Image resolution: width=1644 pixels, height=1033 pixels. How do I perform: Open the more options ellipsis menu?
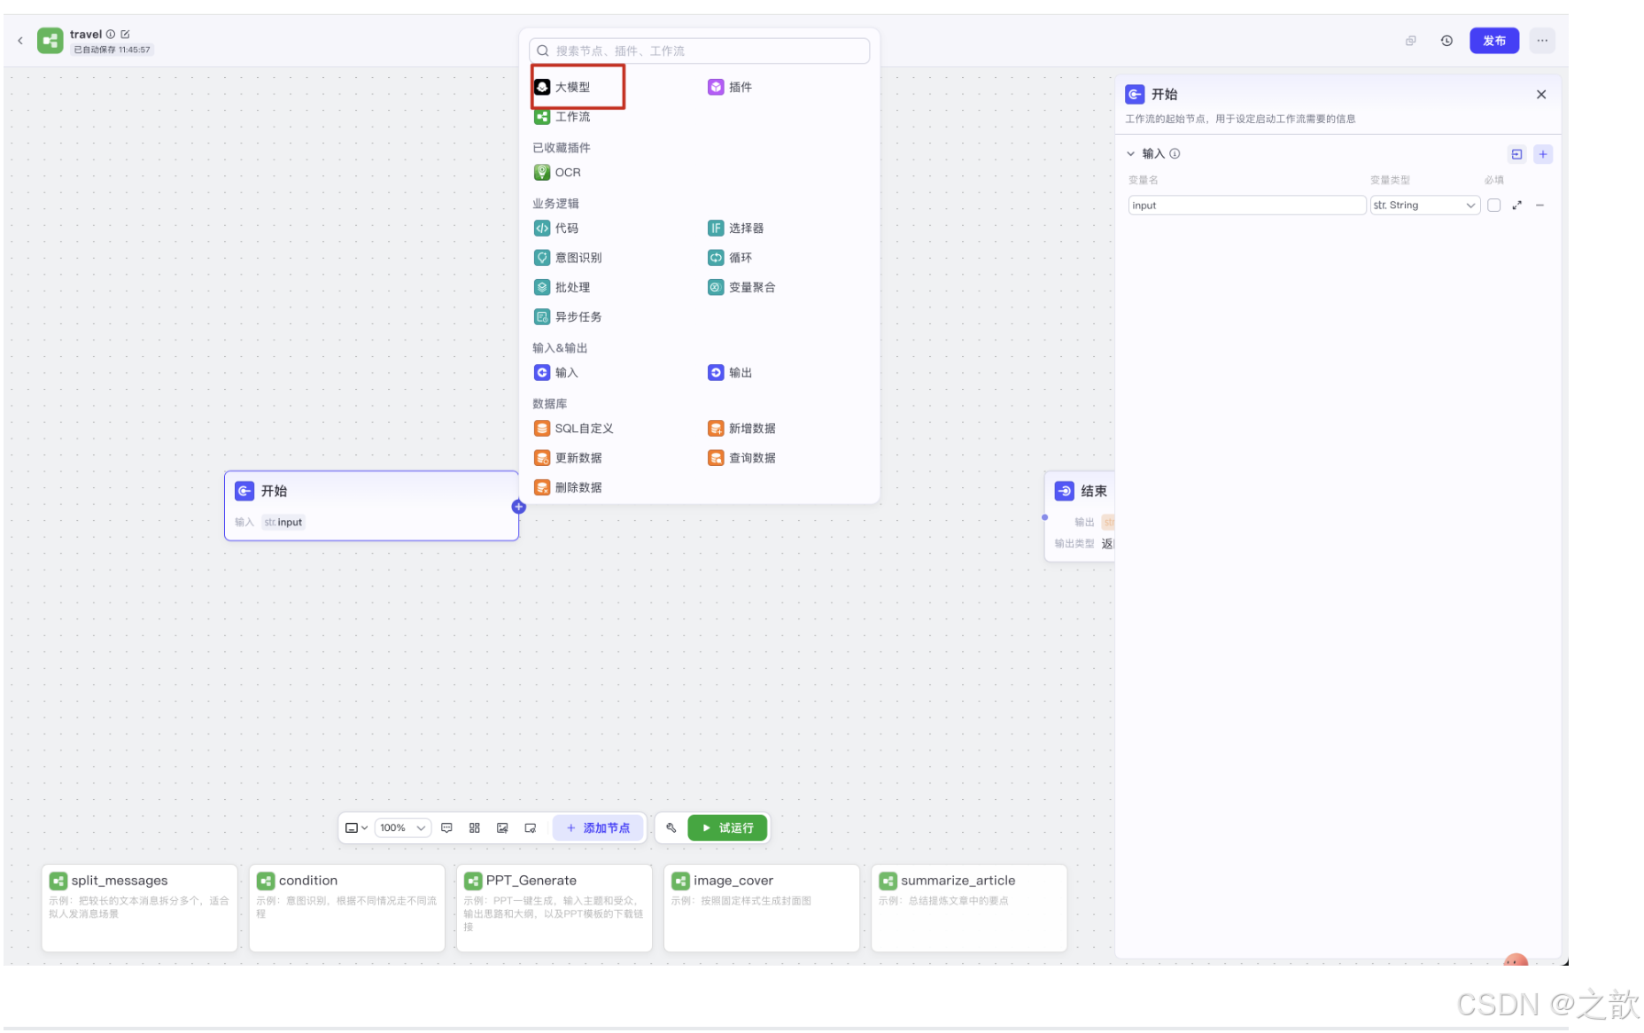(1542, 41)
